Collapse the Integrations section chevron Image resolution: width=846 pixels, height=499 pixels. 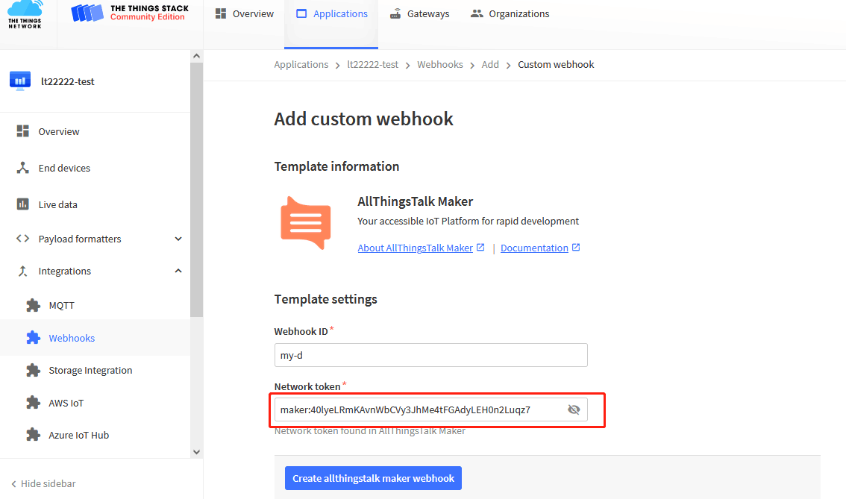[178, 271]
